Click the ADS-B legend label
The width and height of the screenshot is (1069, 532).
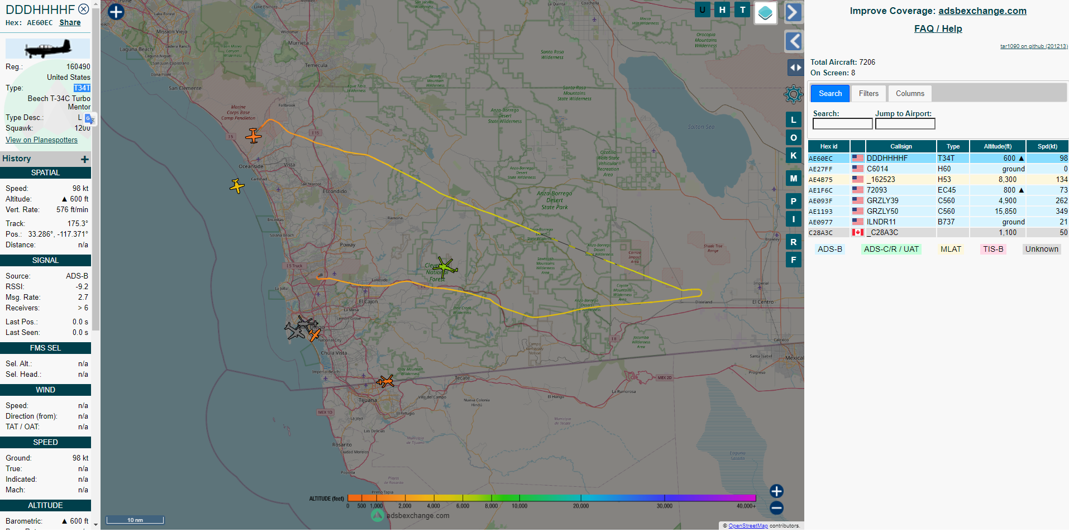829,250
